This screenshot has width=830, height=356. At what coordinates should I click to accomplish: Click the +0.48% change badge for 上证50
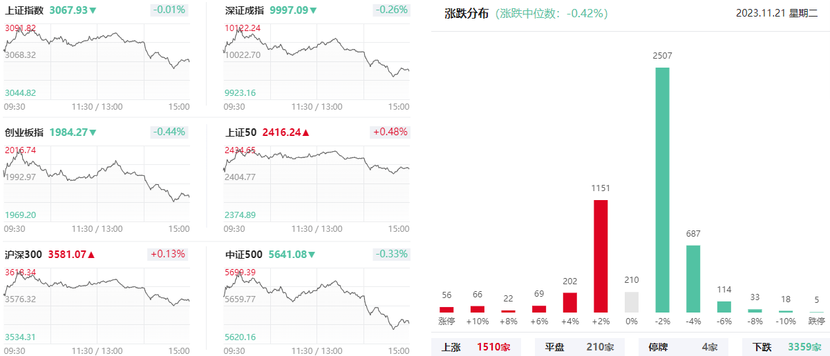pos(390,132)
